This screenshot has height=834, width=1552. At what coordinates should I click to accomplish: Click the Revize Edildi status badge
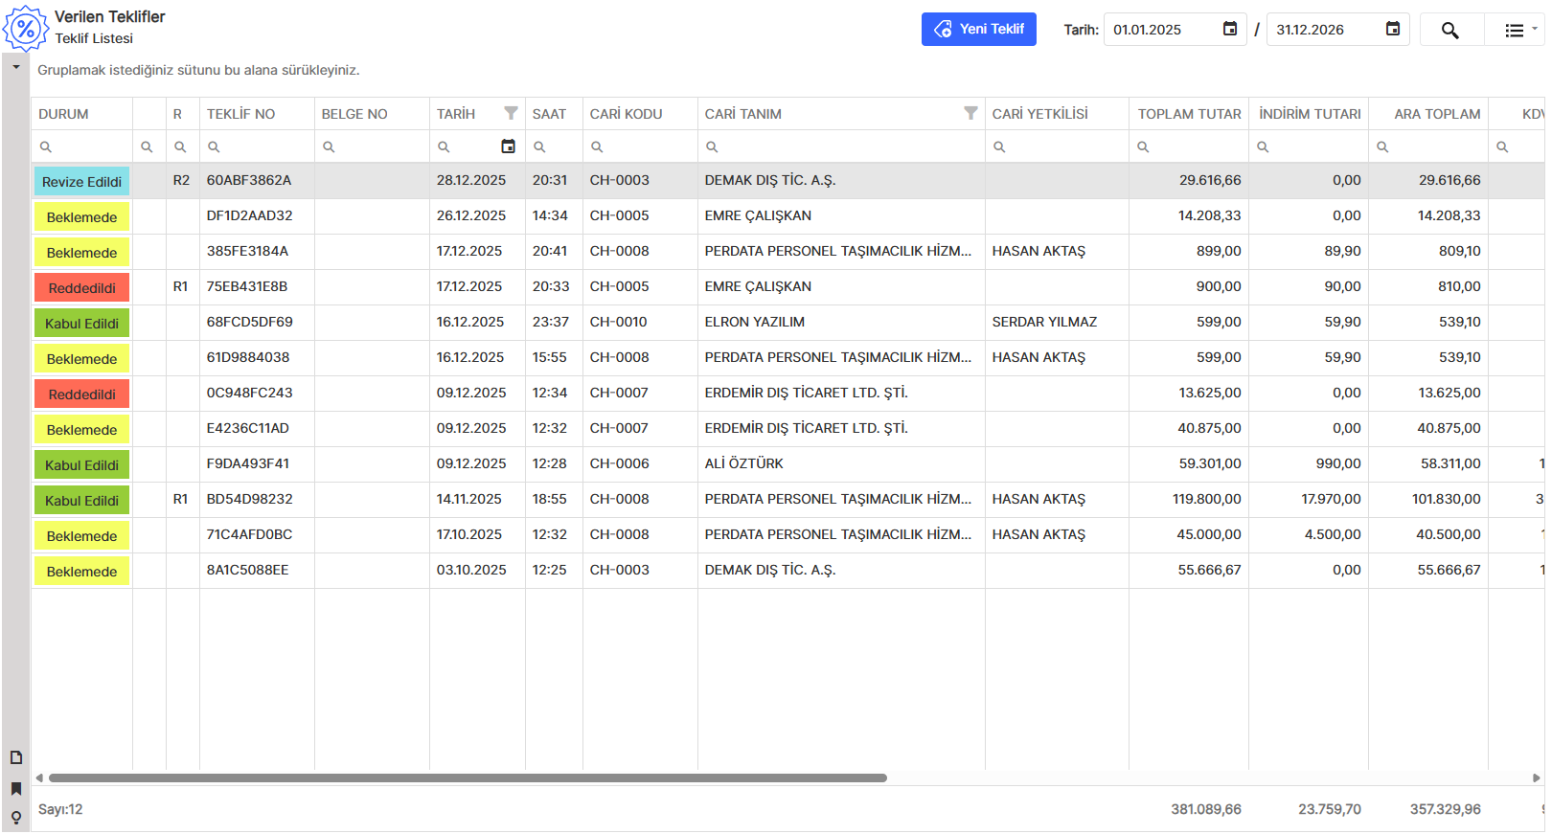point(81,182)
